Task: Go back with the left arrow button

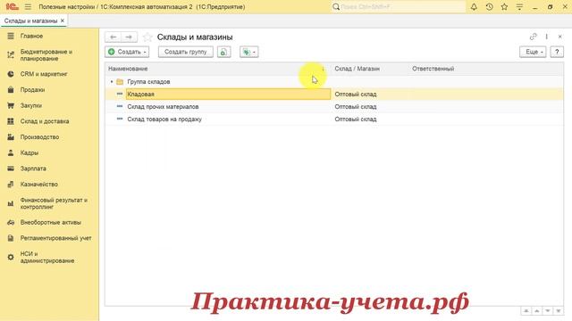Action: (x=114, y=37)
